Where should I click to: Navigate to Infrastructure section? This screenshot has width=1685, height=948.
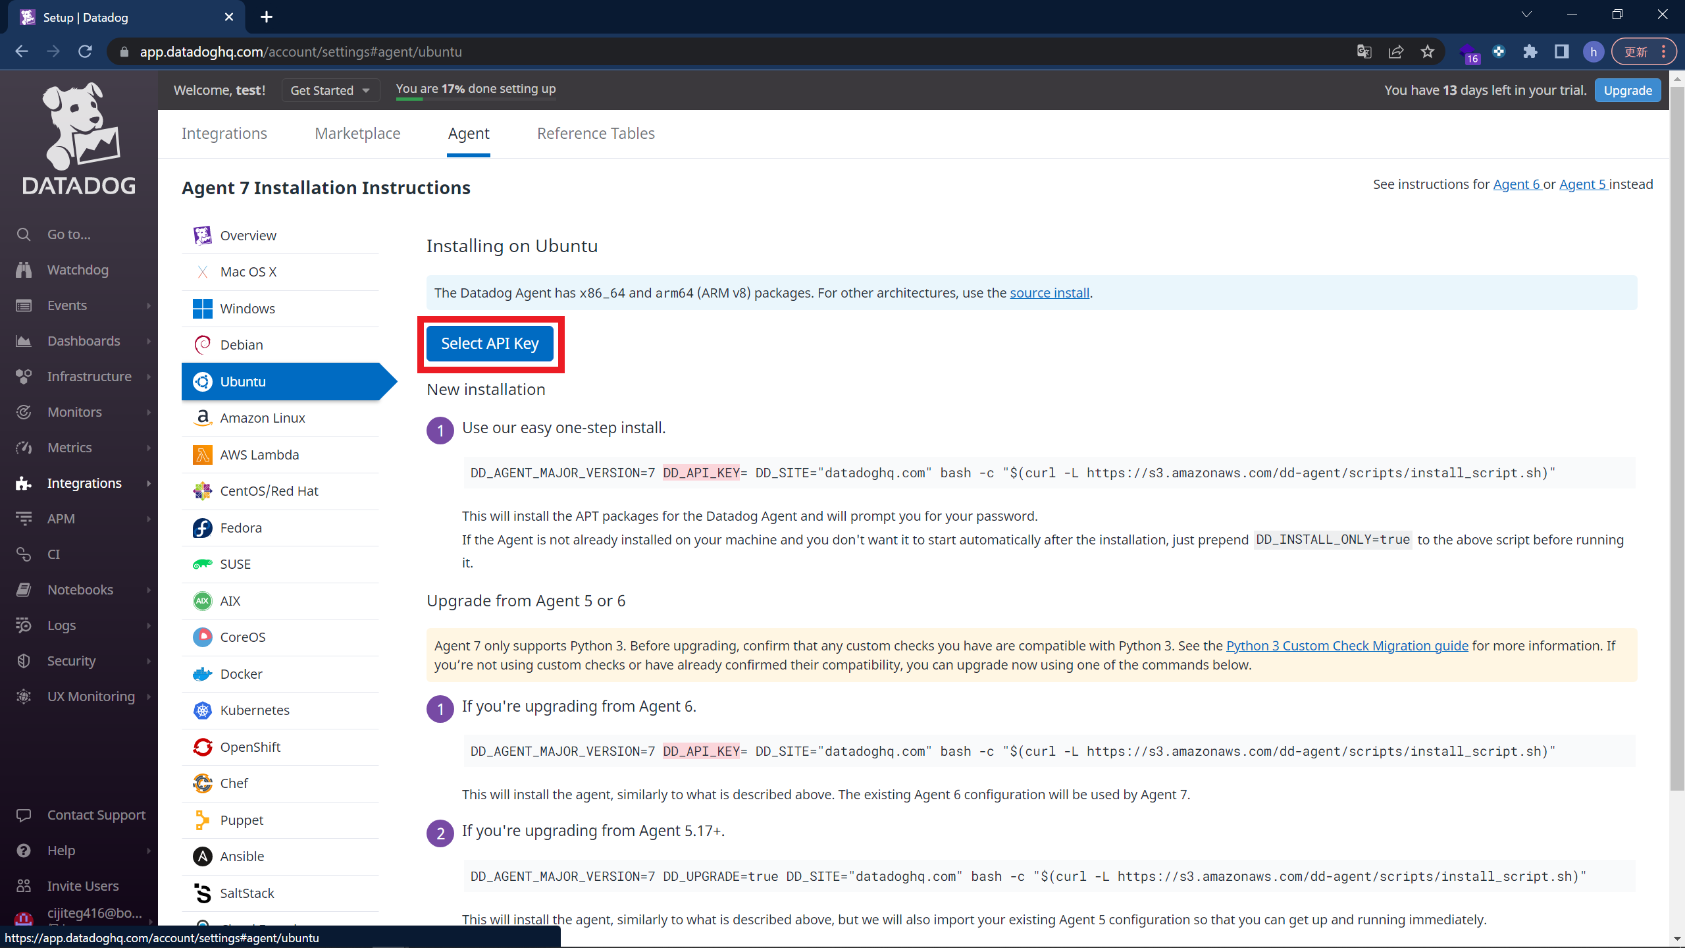tap(88, 375)
